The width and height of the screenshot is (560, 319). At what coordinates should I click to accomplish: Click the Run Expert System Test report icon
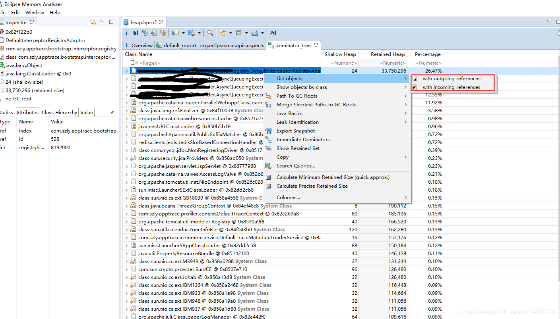pyautogui.click(x=176, y=33)
